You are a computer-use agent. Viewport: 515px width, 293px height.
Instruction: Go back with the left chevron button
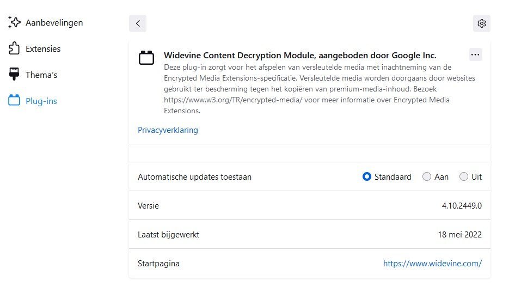pyautogui.click(x=138, y=23)
